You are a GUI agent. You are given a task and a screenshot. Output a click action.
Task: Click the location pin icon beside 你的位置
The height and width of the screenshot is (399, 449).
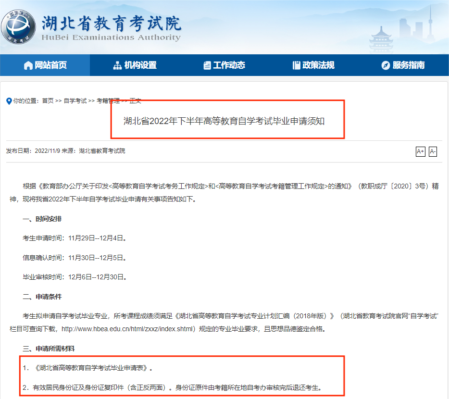coord(8,101)
